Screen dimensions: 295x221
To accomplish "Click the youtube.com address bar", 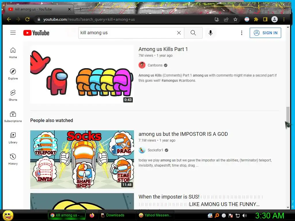I will (124, 19).
